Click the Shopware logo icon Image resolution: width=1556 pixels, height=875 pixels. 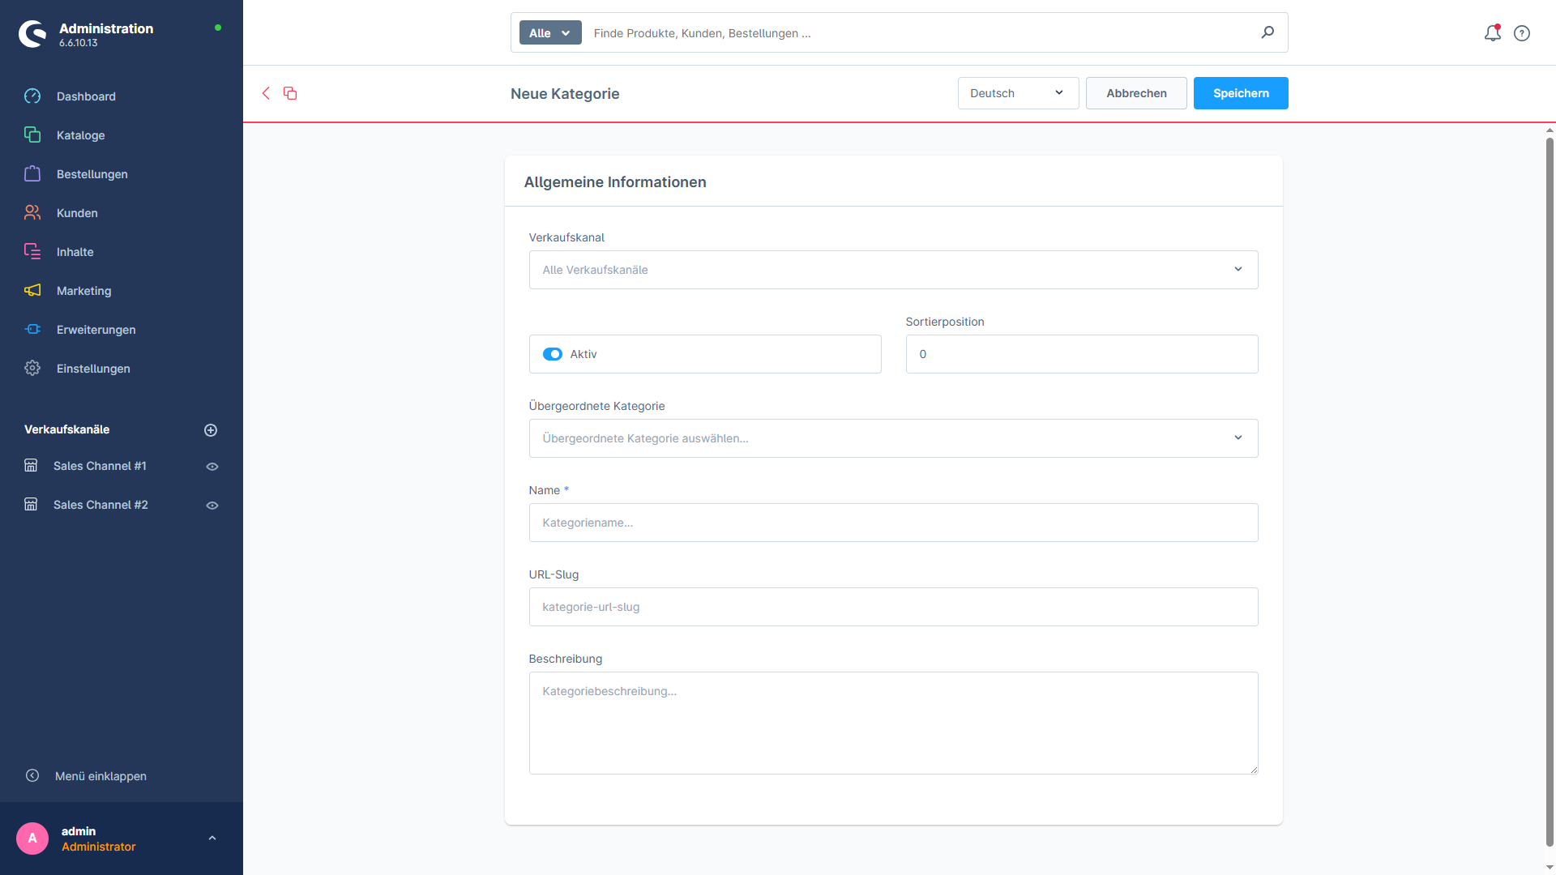[32, 34]
